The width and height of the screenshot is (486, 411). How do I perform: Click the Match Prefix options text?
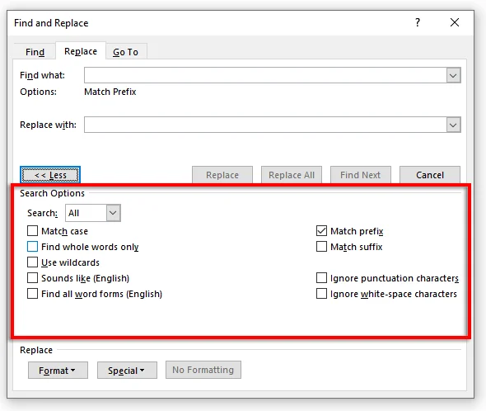[x=110, y=92]
